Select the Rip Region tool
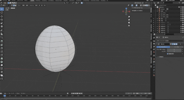Viewport: 184px width, 100px height. pos(2,79)
